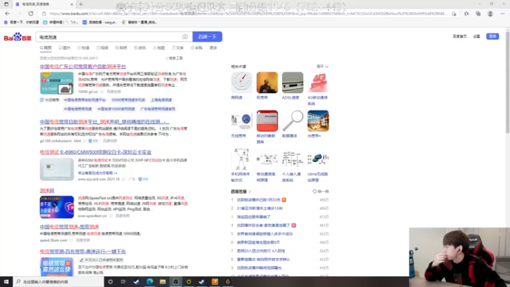
Task: Open Task View on the taskbar
Action: [x=123, y=282]
